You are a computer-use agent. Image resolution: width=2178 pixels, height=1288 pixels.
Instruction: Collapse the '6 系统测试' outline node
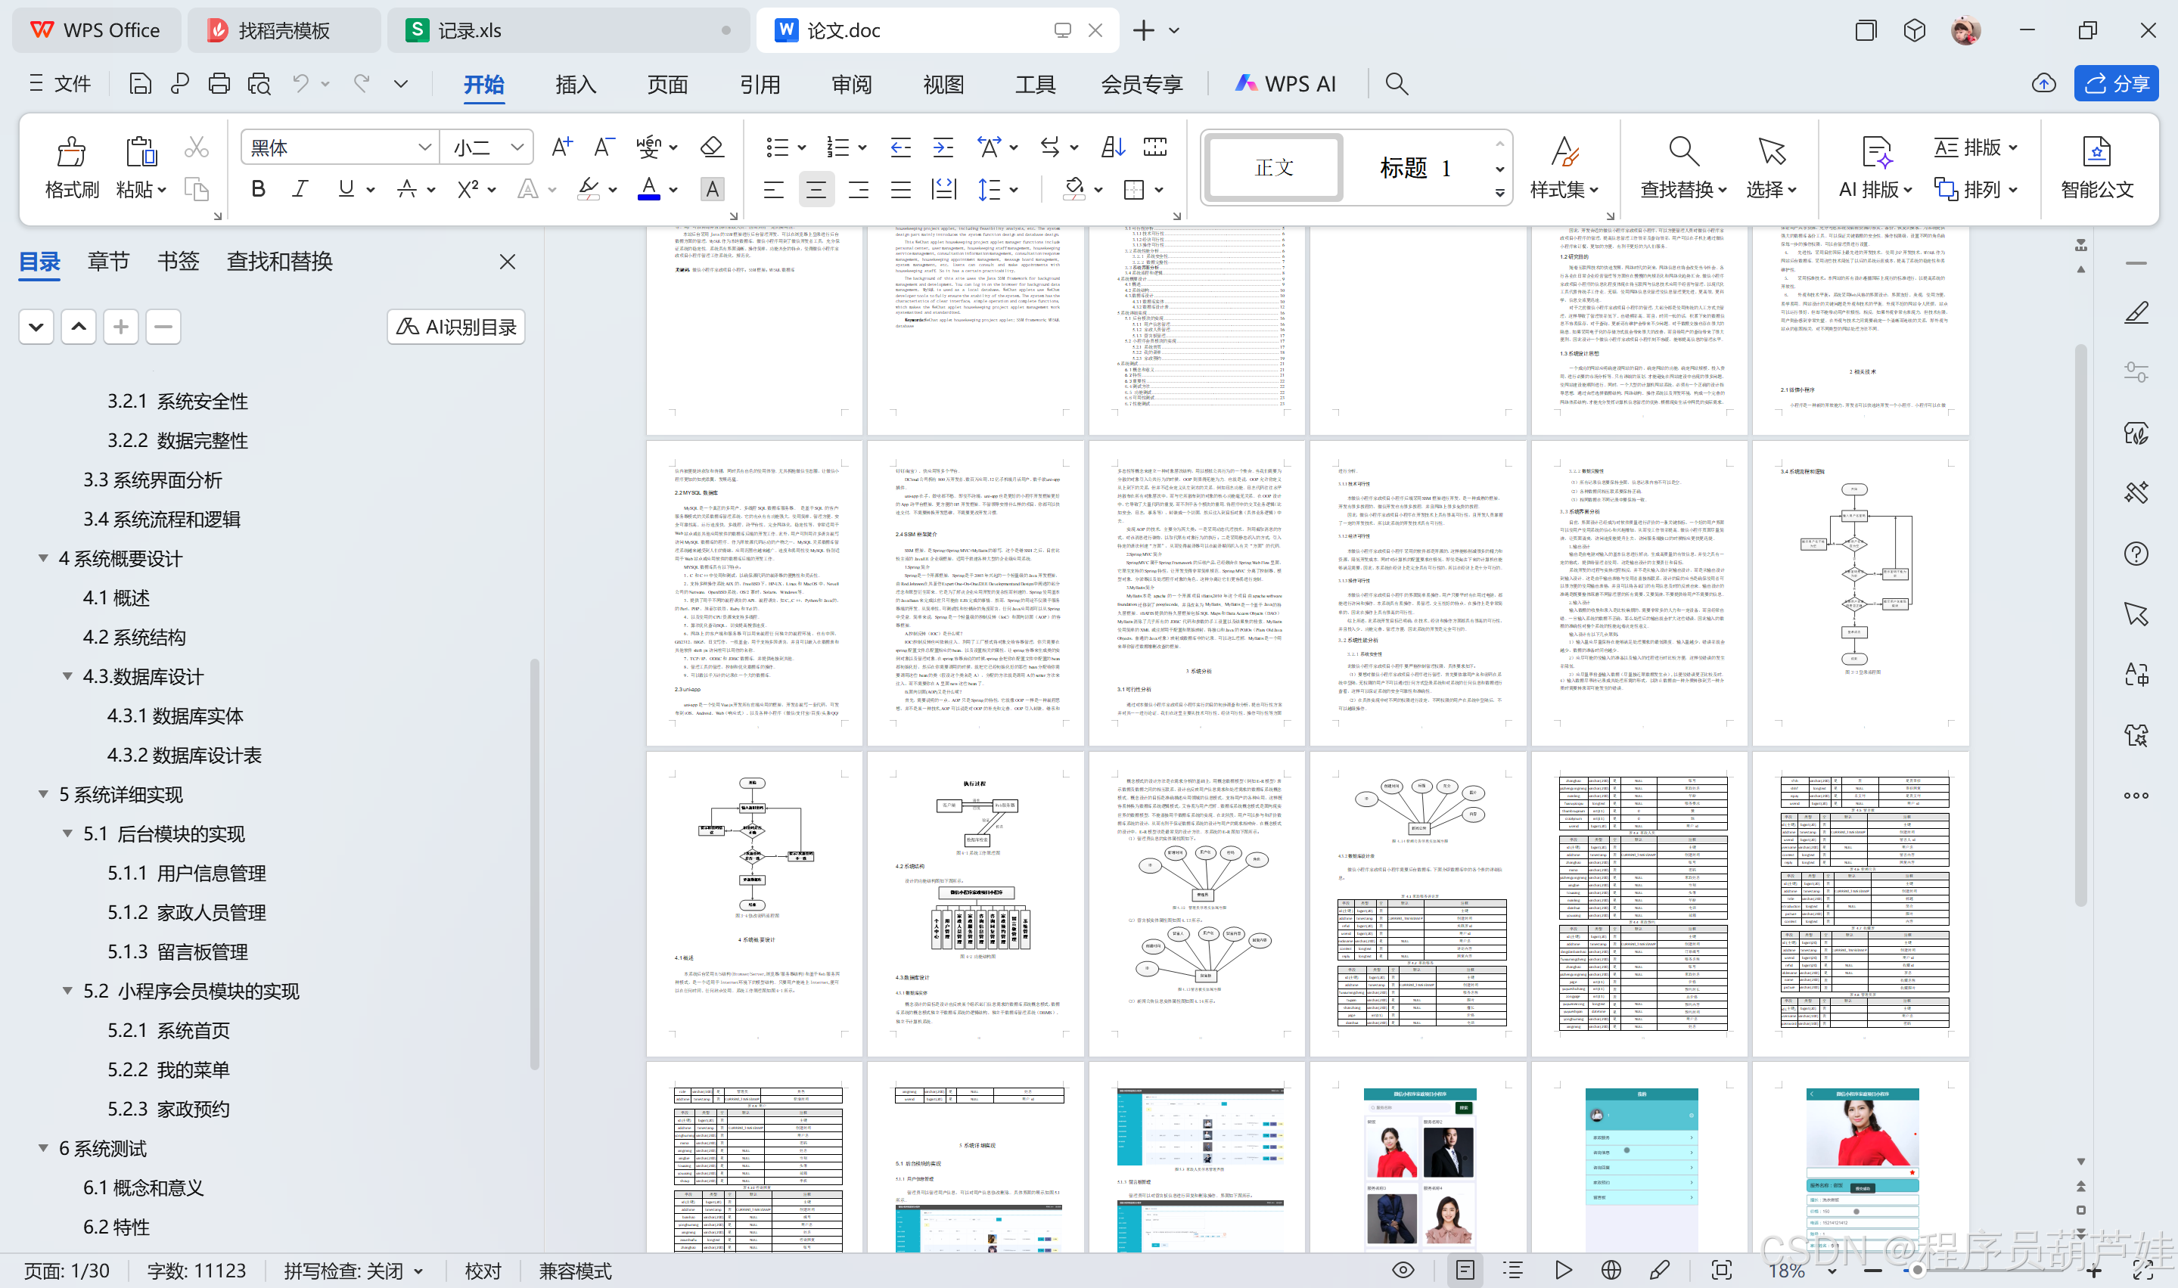[42, 1147]
